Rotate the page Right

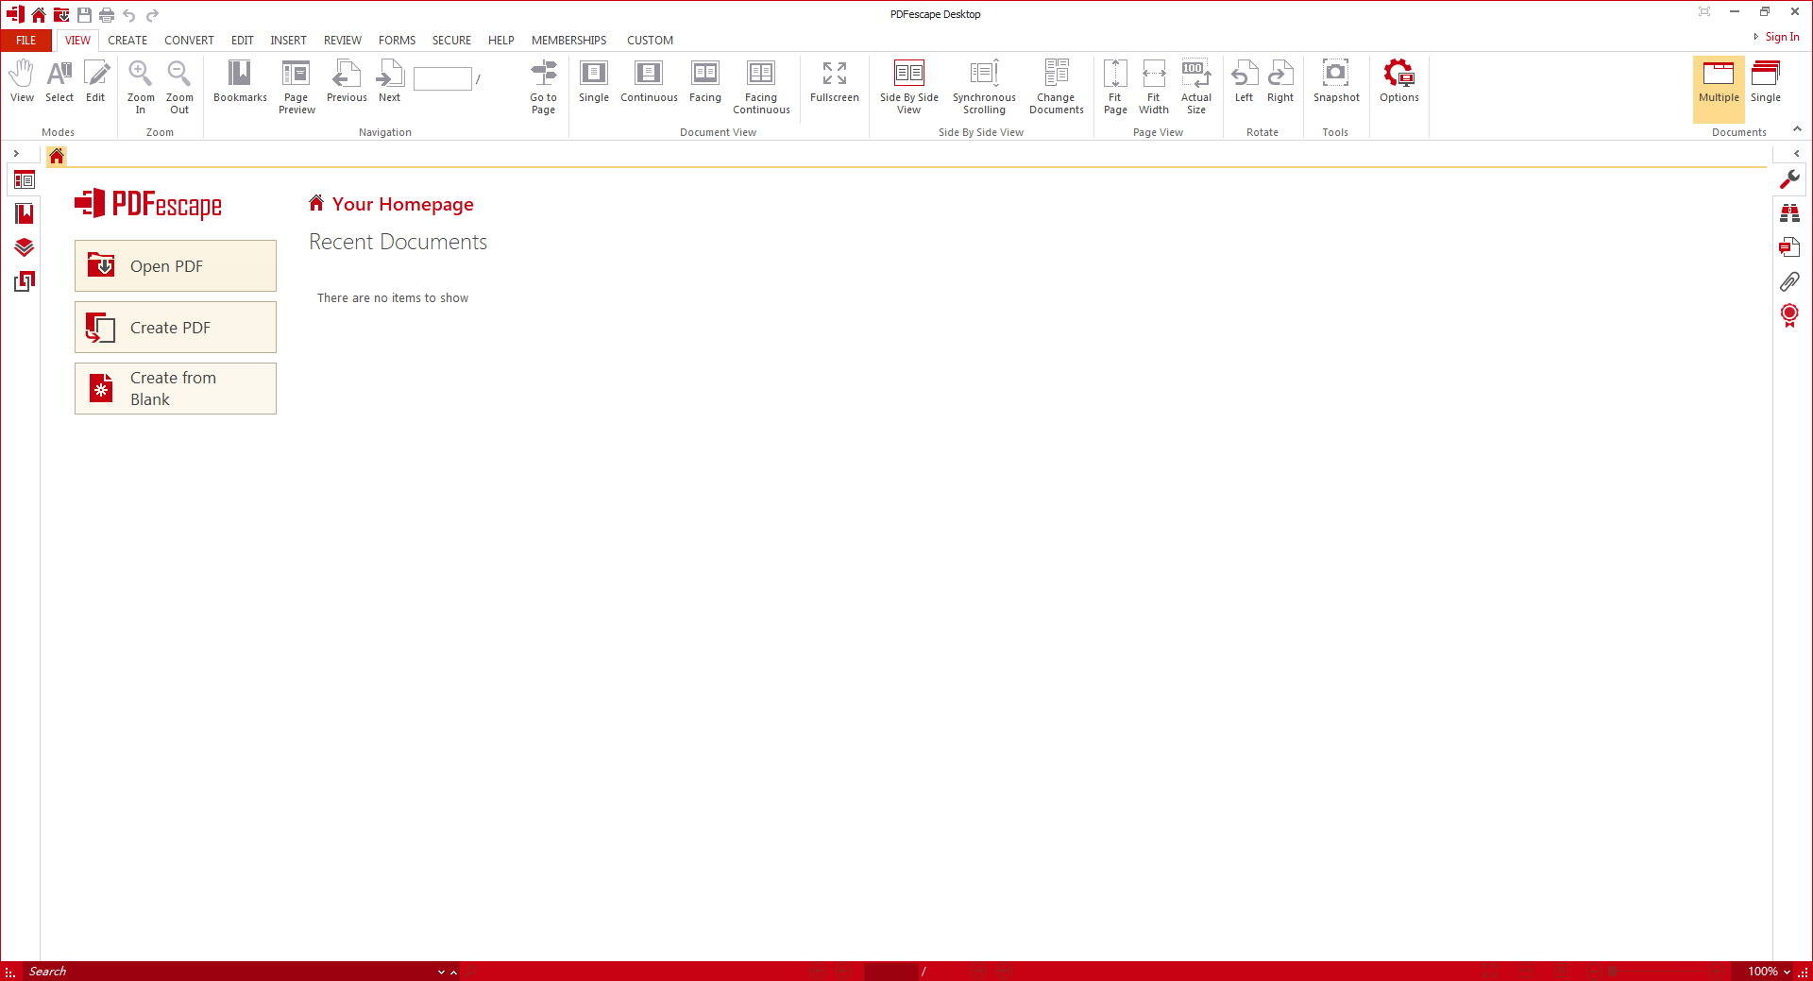pyautogui.click(x=1280, y=82)
